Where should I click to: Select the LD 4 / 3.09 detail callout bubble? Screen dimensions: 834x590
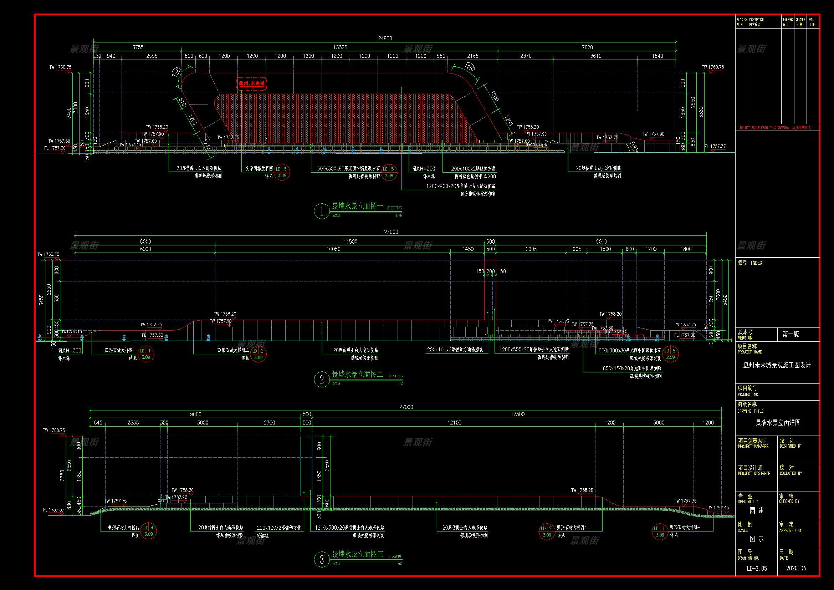click(x=148, y=531)
